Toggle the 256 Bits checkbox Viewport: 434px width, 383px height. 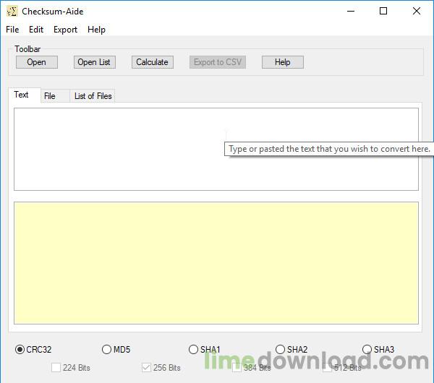tap(161, 368)
